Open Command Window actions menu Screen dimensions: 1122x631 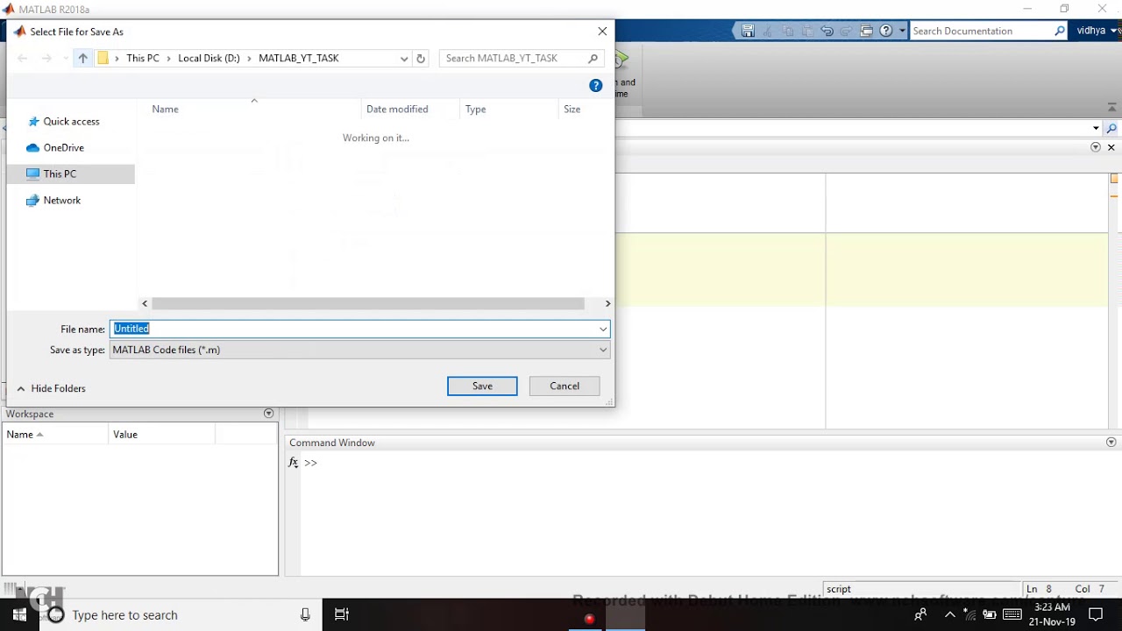click(x=1111, y=443)
